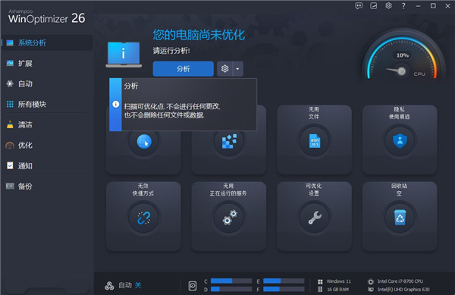Click the 10% CPU reading
Viewport: 455px width, 295px height.
[402, 55]
